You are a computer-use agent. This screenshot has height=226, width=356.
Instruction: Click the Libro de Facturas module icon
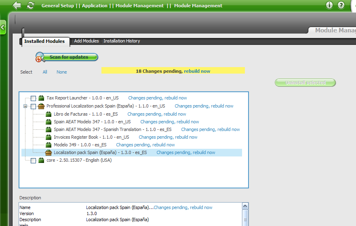click(x=48, y=114)
